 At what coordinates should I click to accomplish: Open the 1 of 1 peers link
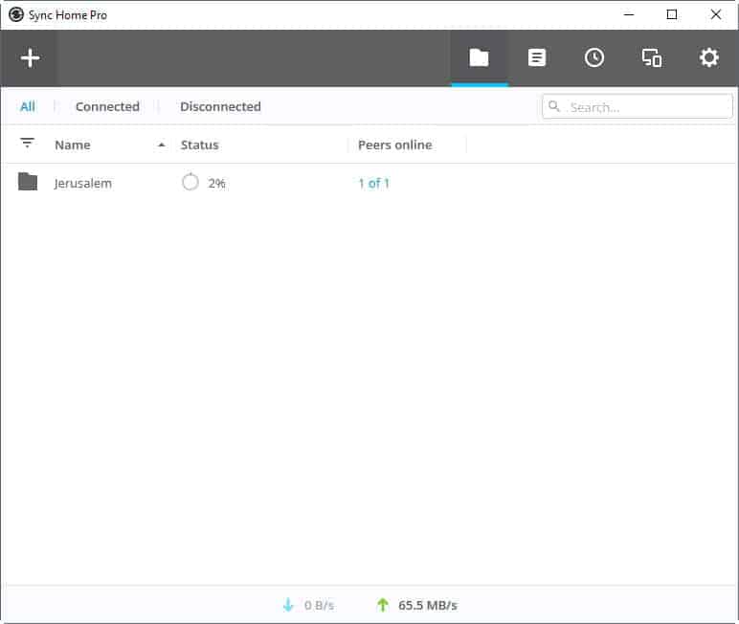373,183
